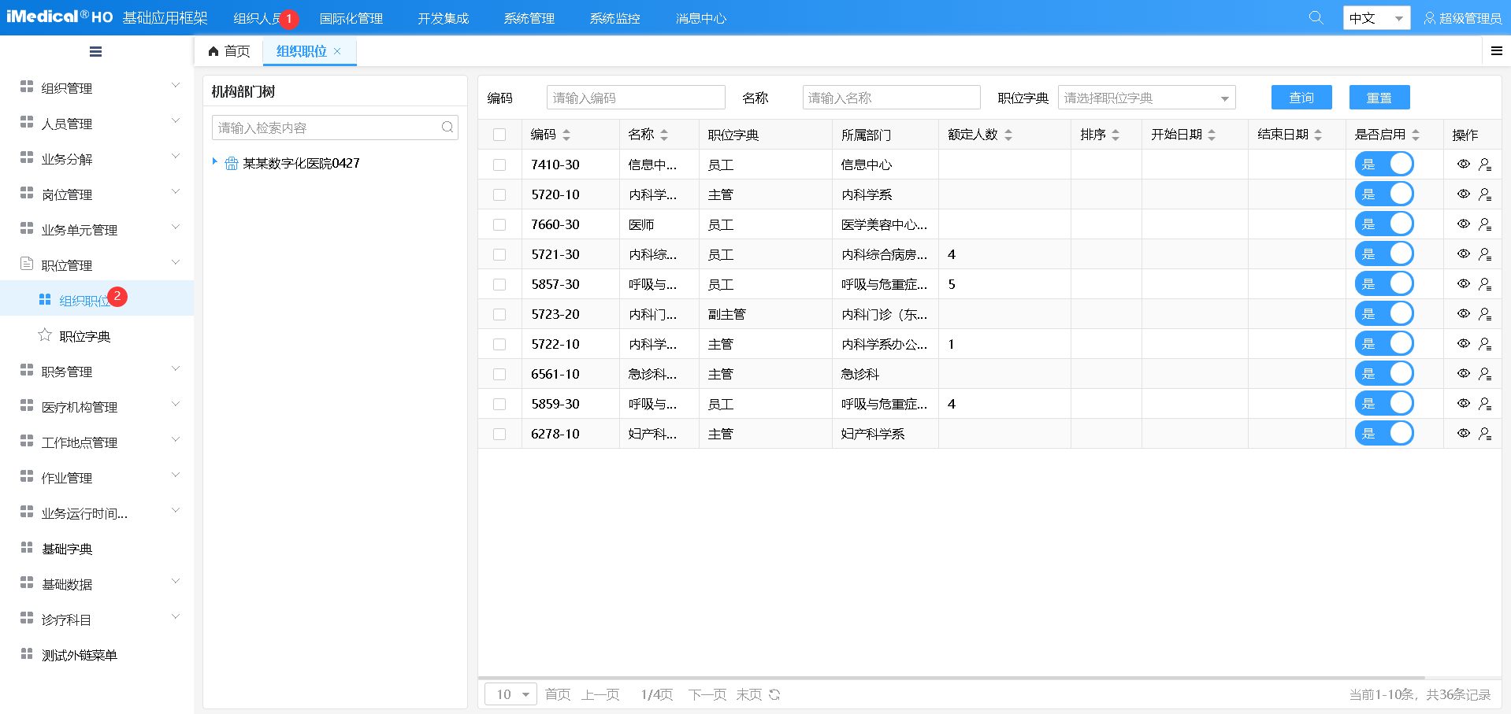This screenshot has height=714, width=1511.
Task: Open the 职位字典 dropdown filter
Action: click(1146, 98)
